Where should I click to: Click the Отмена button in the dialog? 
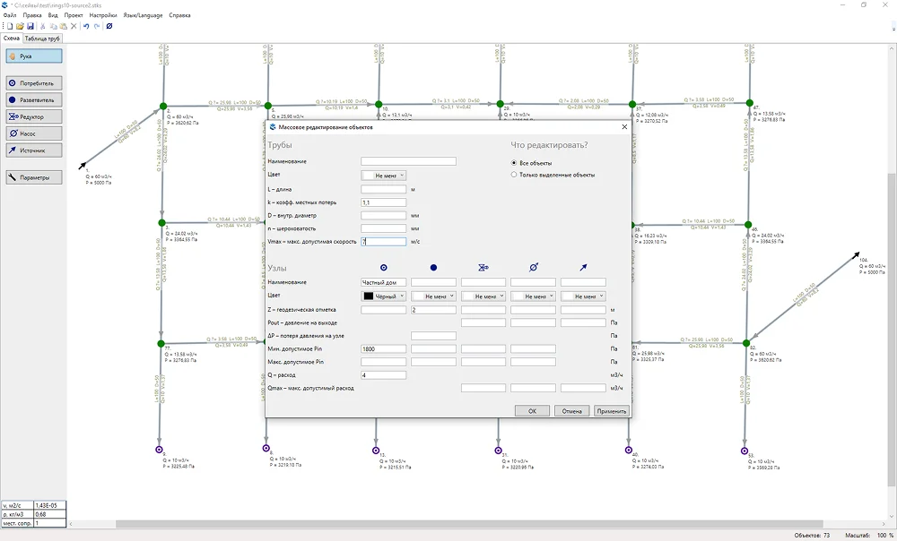[570, 411]
